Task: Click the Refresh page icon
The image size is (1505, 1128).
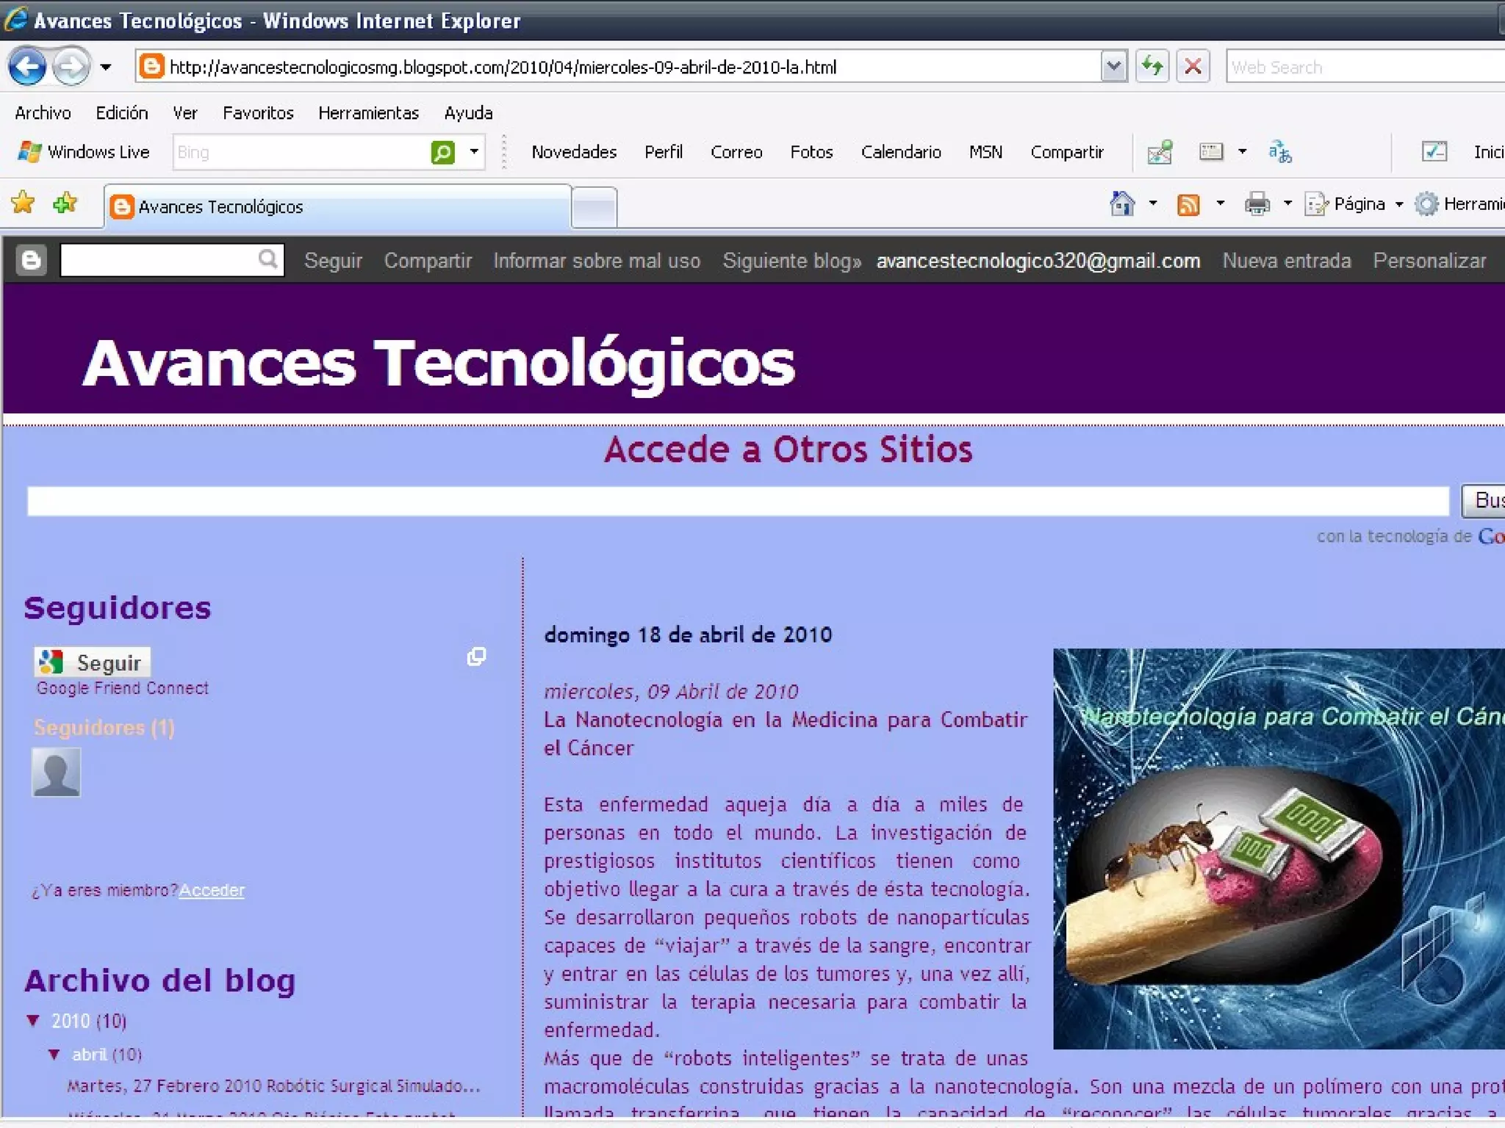Action: [x=1152, y=67]
